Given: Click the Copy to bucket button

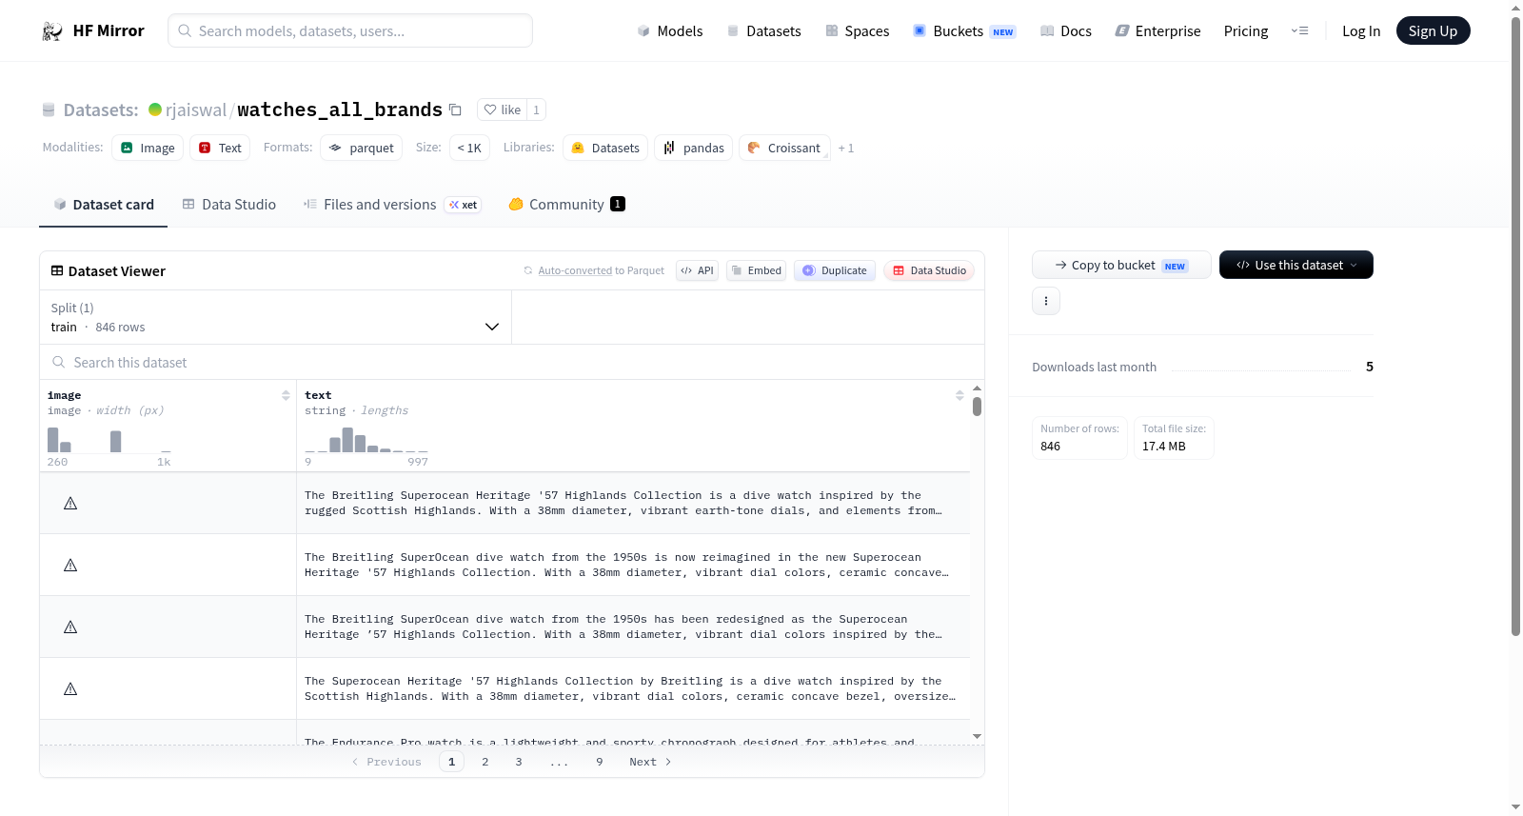Looking at the screenshot, I should pos(1121,265).
